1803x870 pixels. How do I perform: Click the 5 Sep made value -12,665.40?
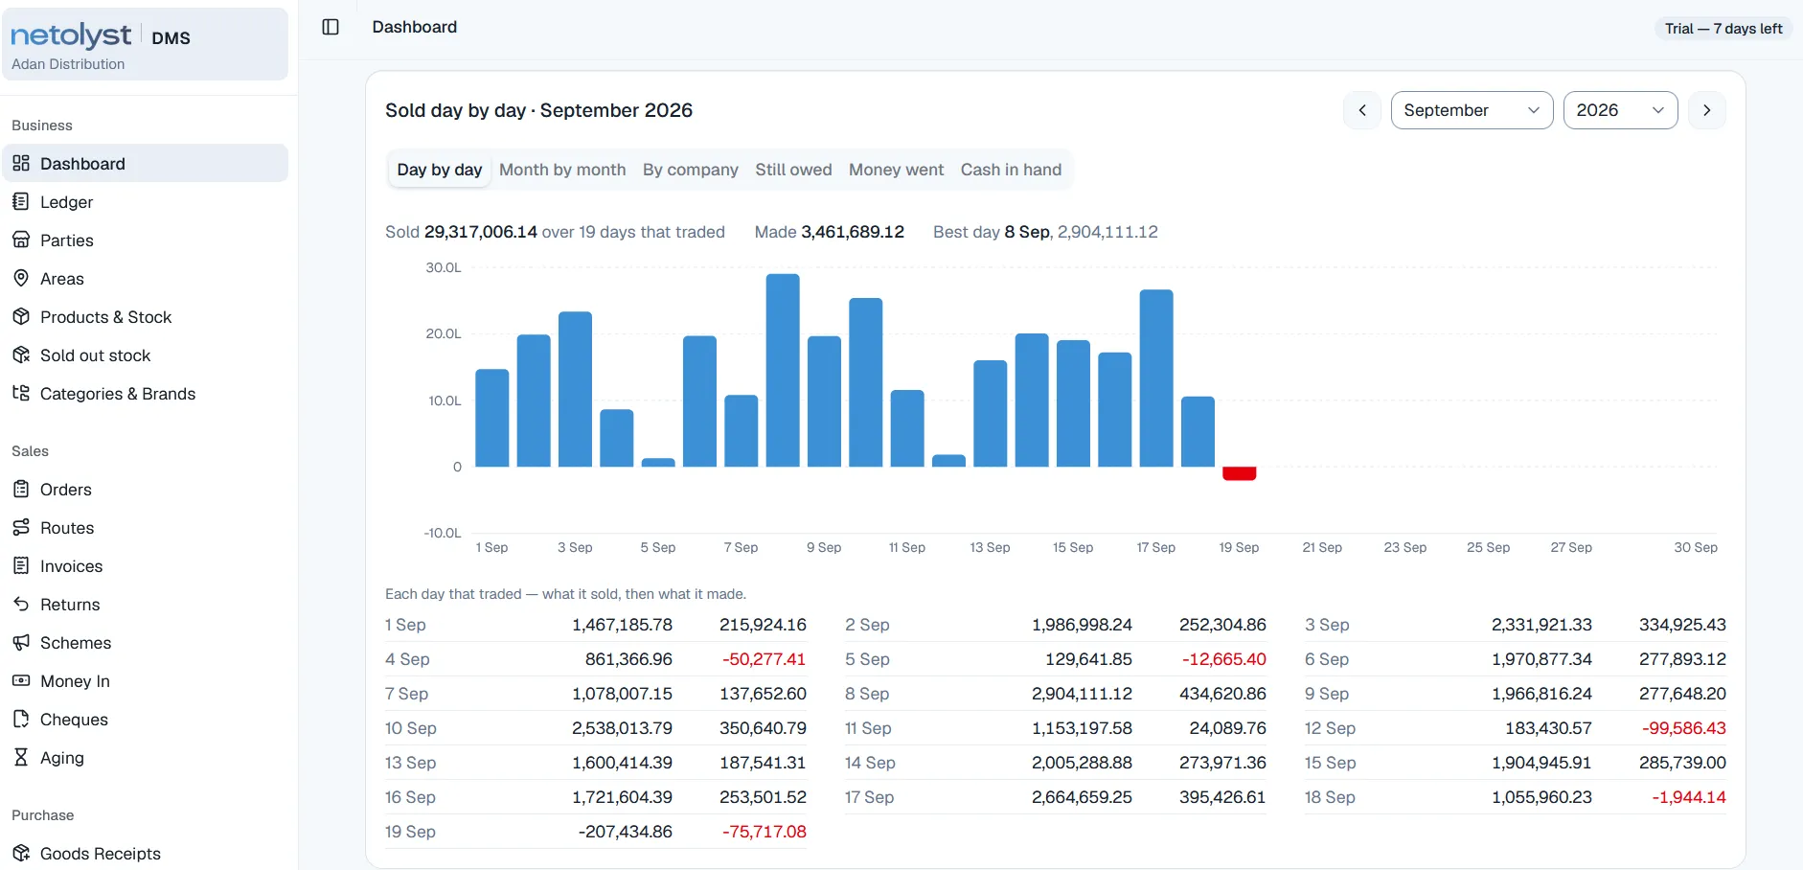(x=1223, y=659)
